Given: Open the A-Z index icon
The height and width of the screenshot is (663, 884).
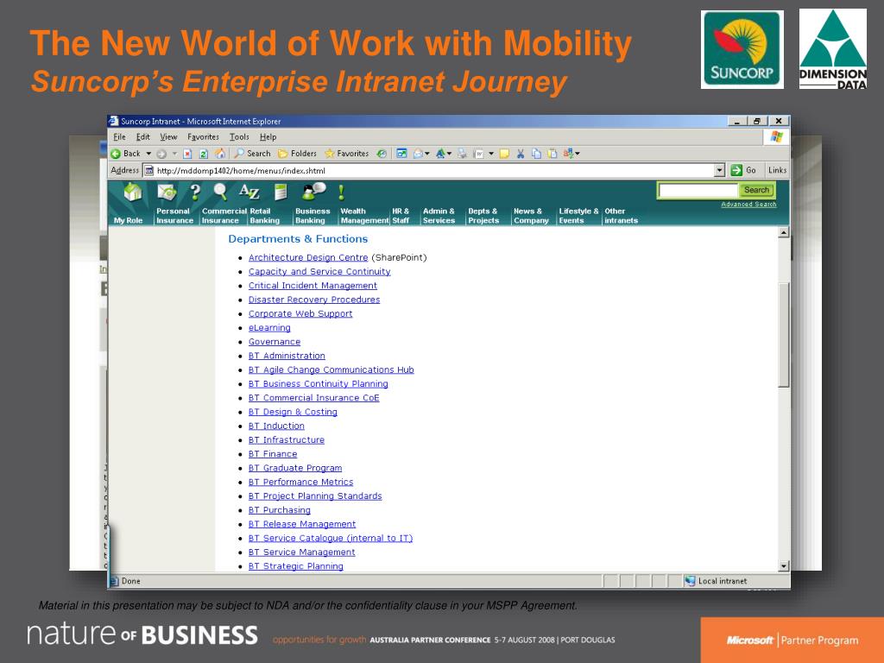Looking at the screenshot, I should (x=249, y=192).
